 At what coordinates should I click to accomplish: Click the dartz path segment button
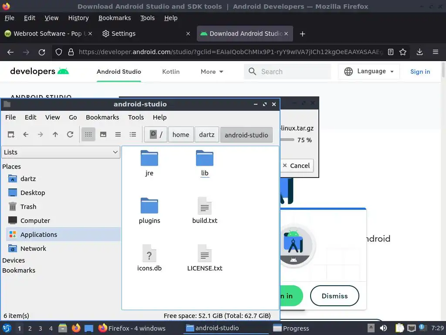pyautogui.click(x=207, y=134)
